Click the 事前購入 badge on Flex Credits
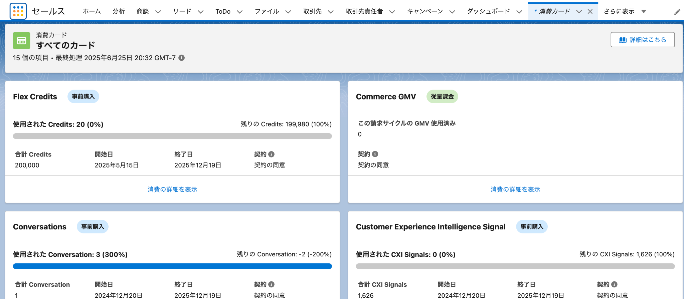The width and height of the screenshot is (684, 299). tap(83, 97)
